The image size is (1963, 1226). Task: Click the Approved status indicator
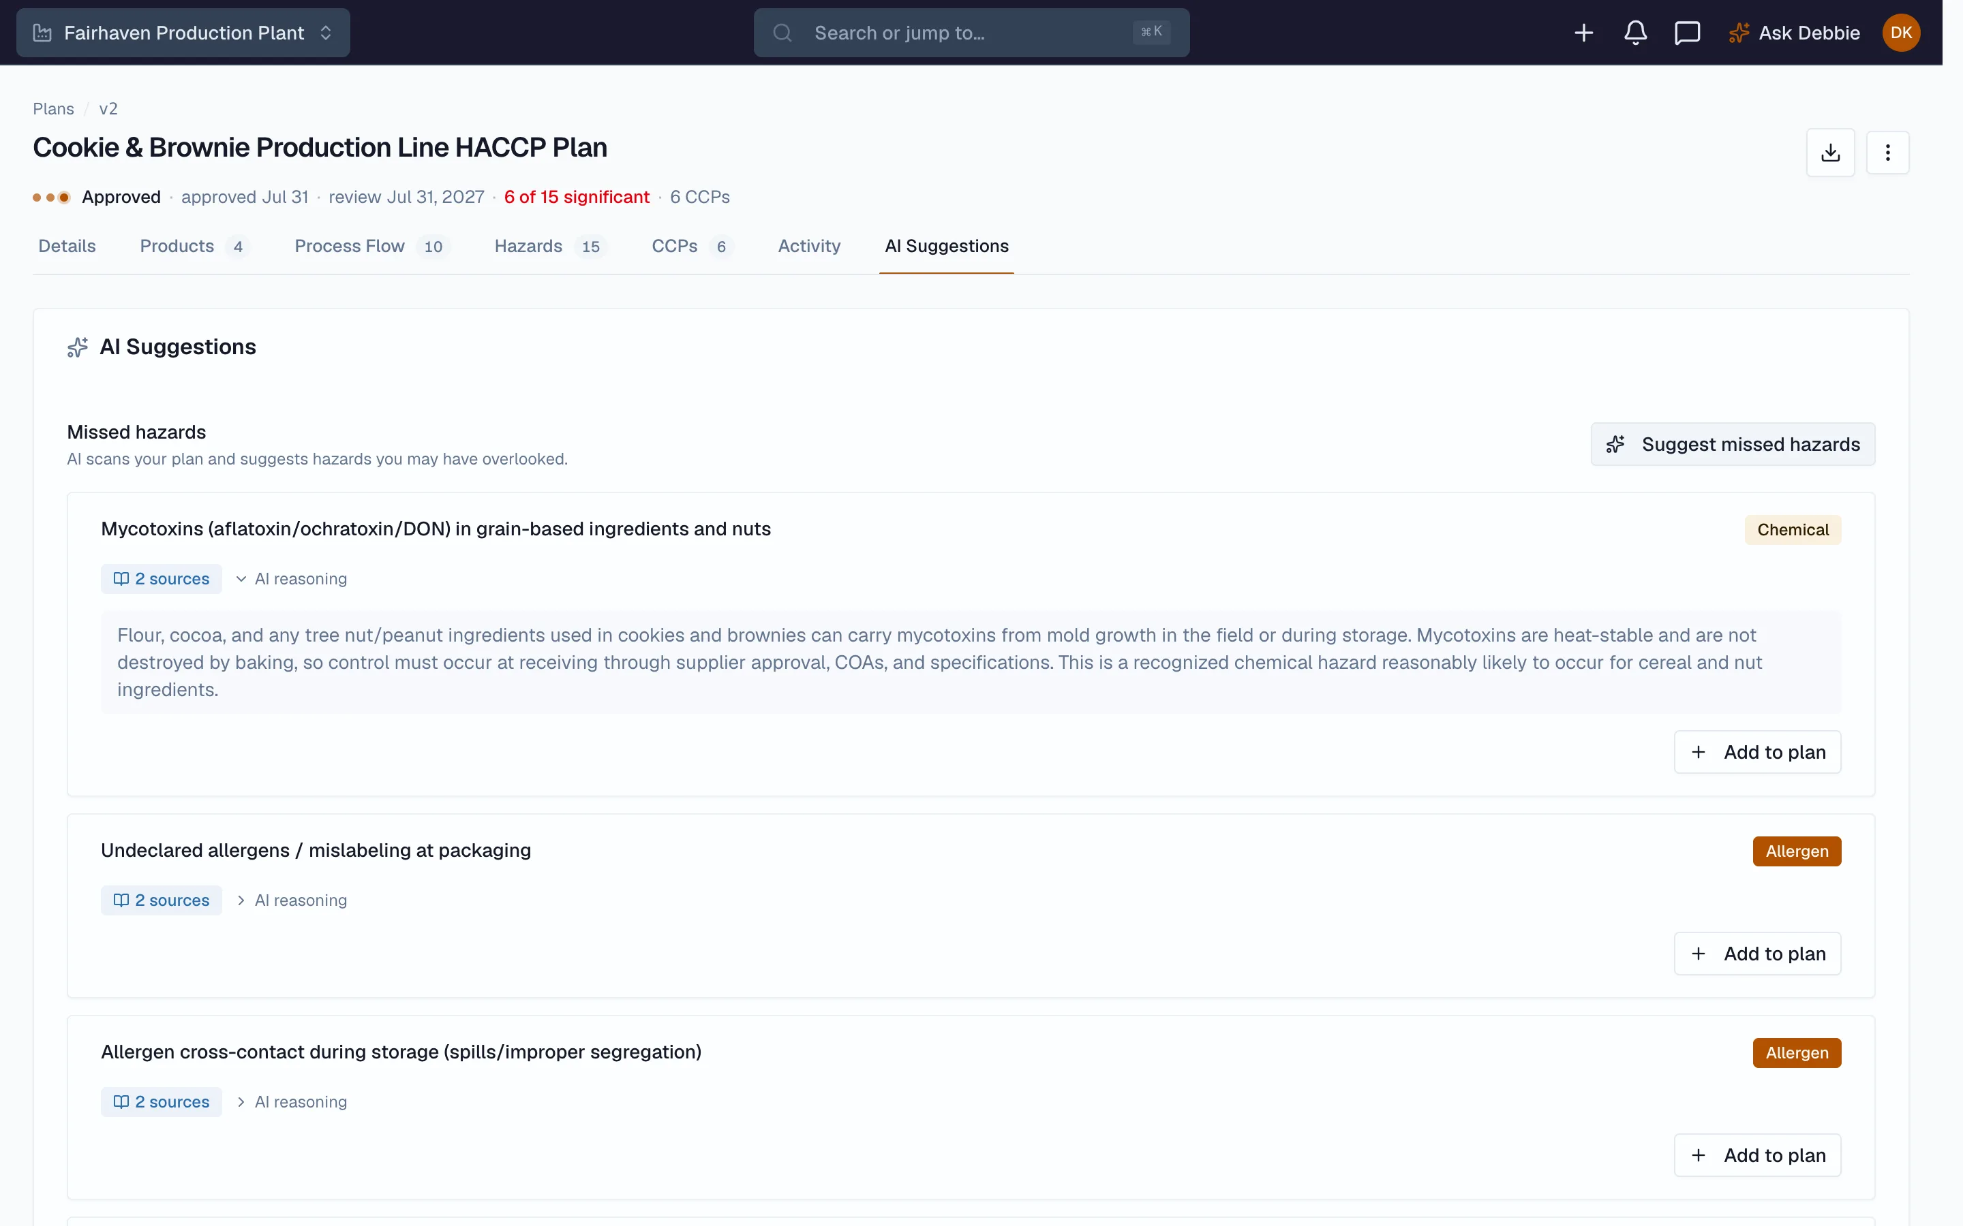pos(97,197)
